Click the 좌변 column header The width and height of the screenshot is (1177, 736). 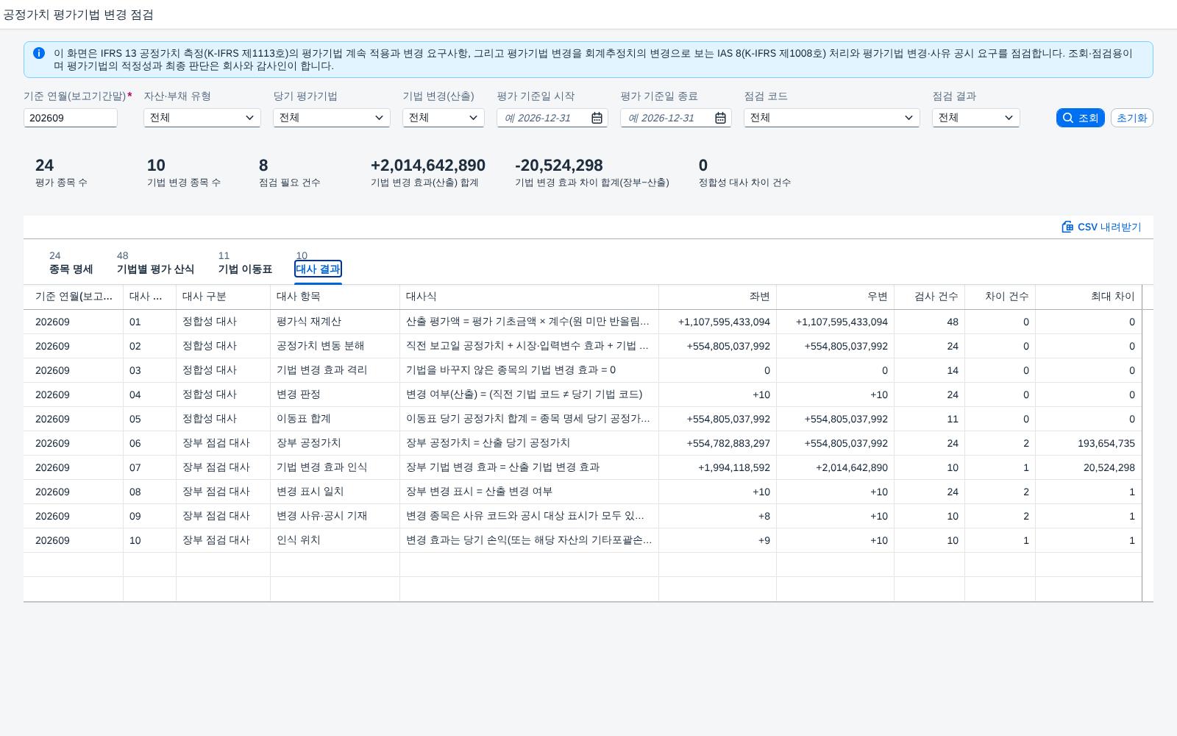[x=717, y=297]
